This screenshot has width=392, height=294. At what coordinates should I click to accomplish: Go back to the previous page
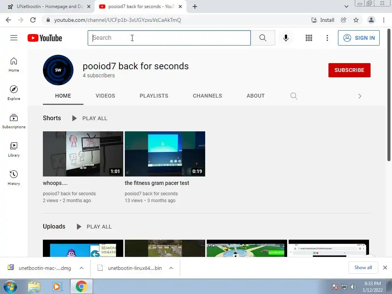coord(8,20)
